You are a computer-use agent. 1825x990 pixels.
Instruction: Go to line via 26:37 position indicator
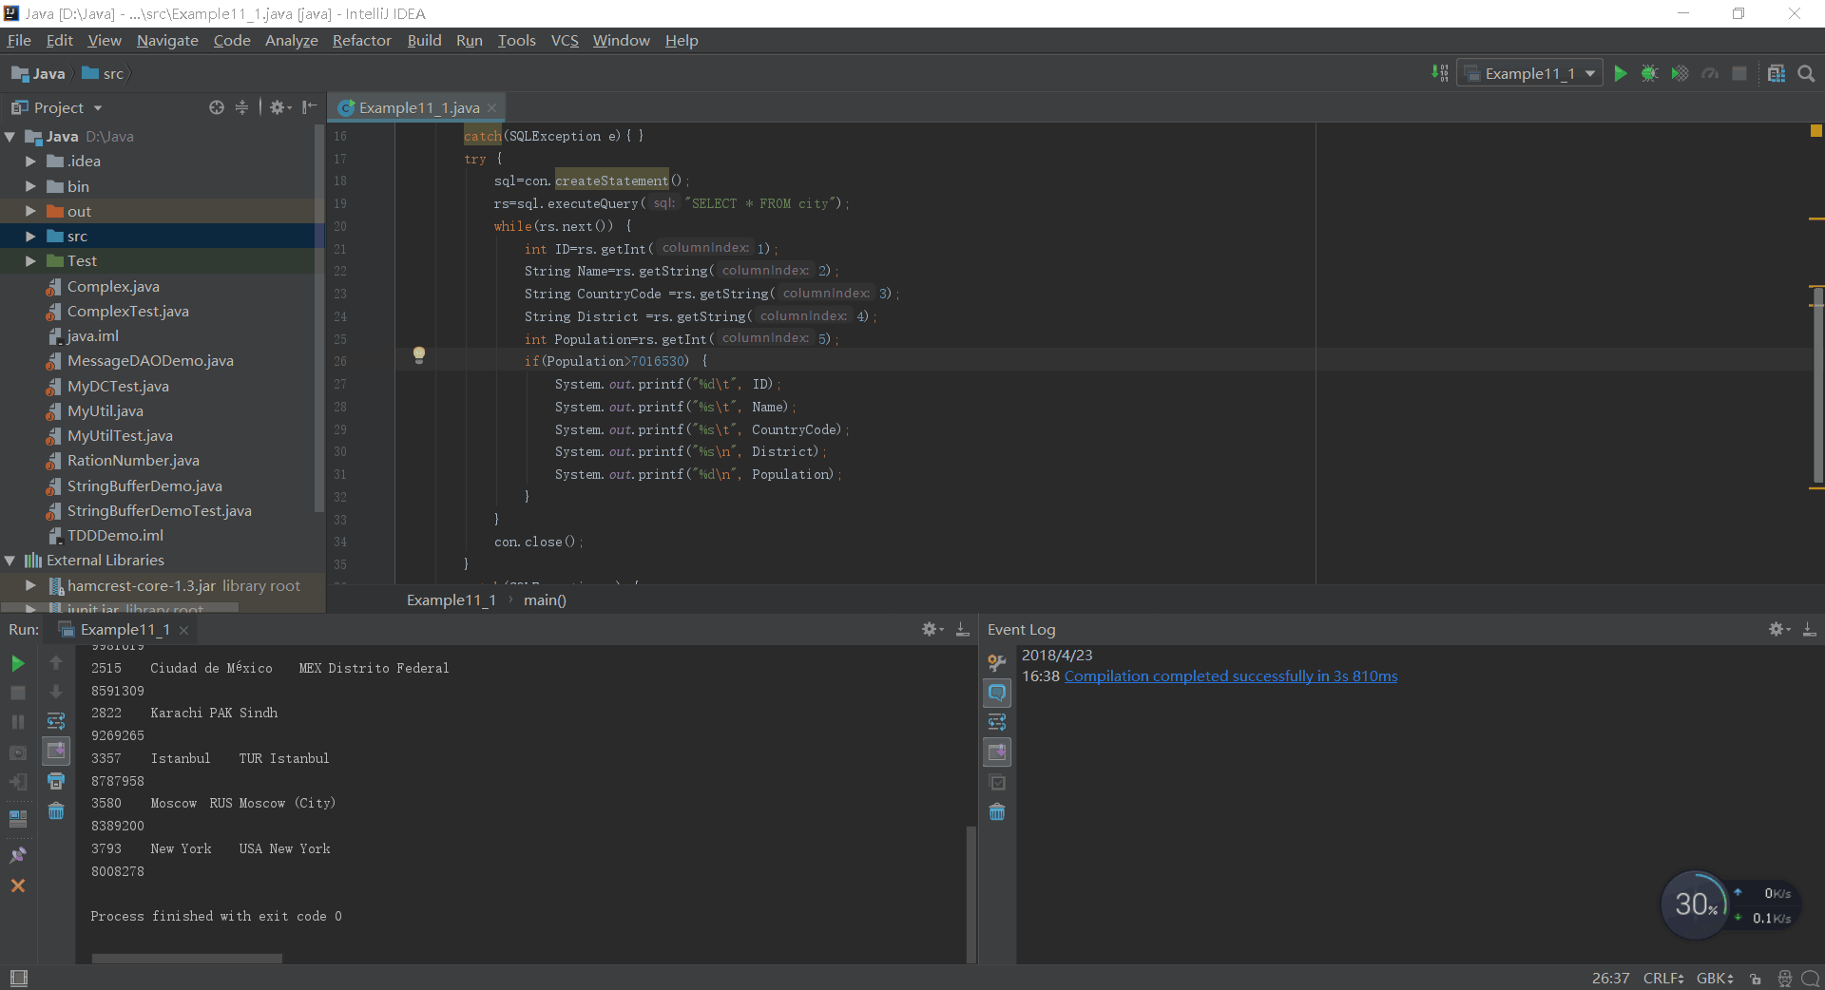click(1610, 979)
